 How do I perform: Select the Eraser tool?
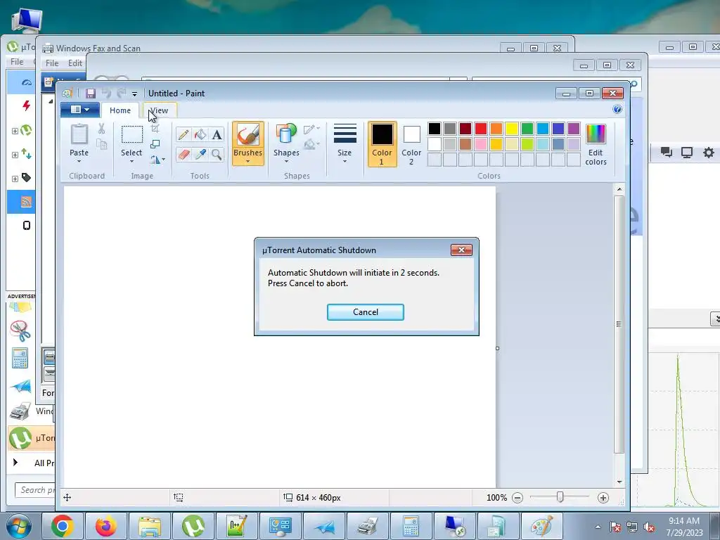tap(184, 154)
